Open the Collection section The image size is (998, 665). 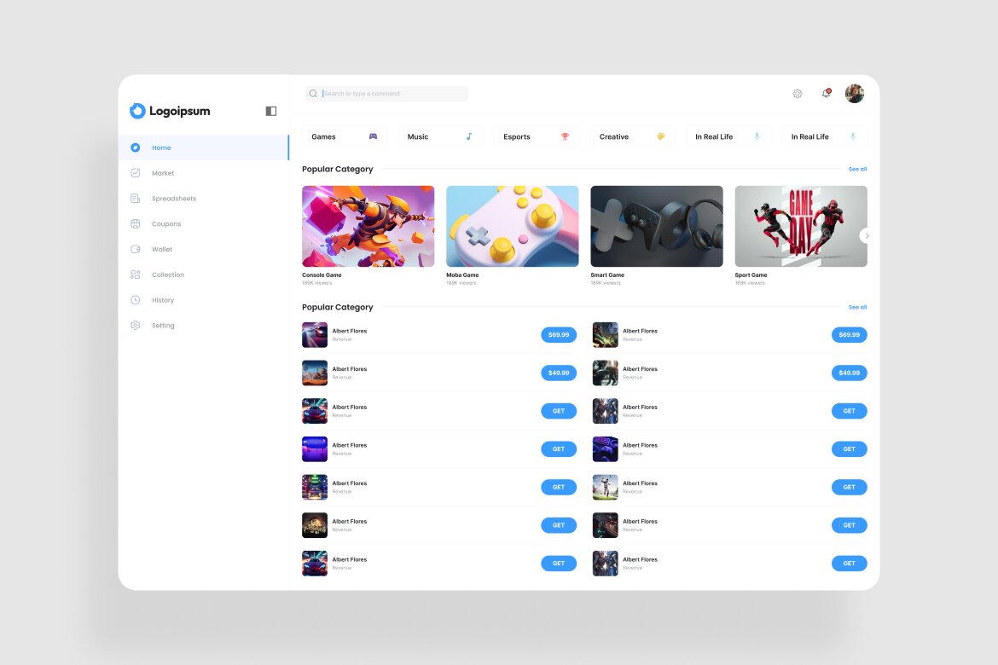(x=166, y=275)
